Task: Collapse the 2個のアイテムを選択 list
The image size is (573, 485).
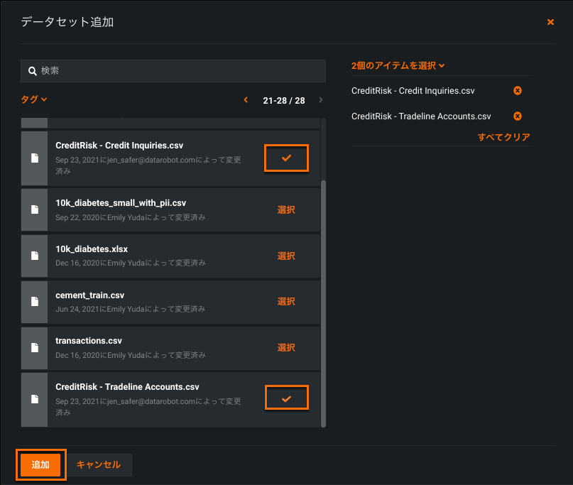Action: pyautogui.click(x=398, y=65)
